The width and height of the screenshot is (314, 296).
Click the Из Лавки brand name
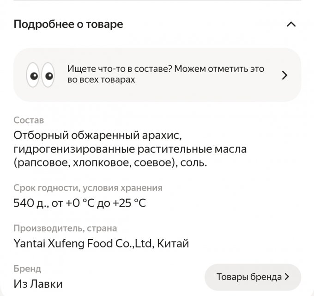point(38,284)
